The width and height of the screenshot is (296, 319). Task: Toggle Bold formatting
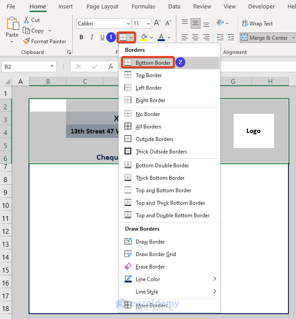point(81,37)
